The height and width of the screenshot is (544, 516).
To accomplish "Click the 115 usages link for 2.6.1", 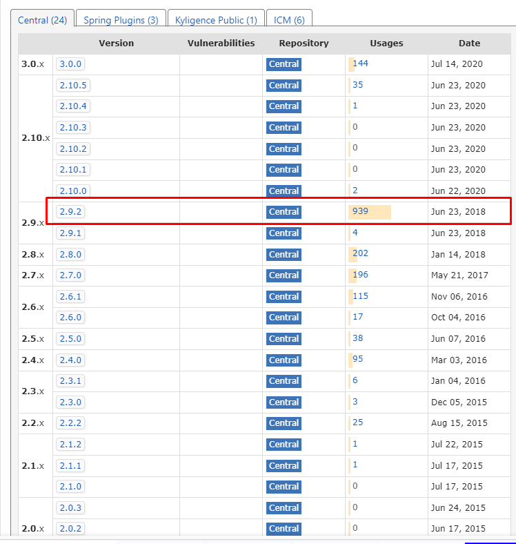I will (x=360, y=296).
